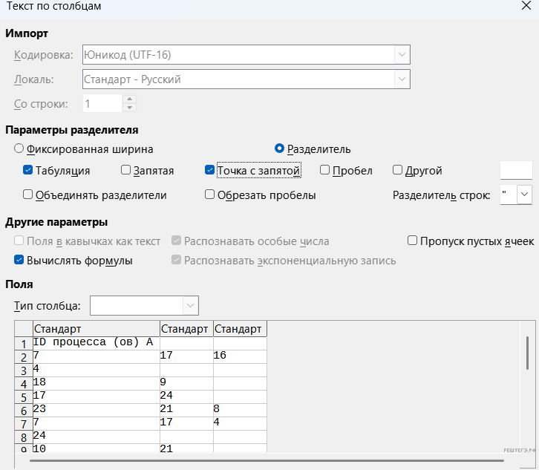Close the Текст по столбцам dialog

(526, 6)
